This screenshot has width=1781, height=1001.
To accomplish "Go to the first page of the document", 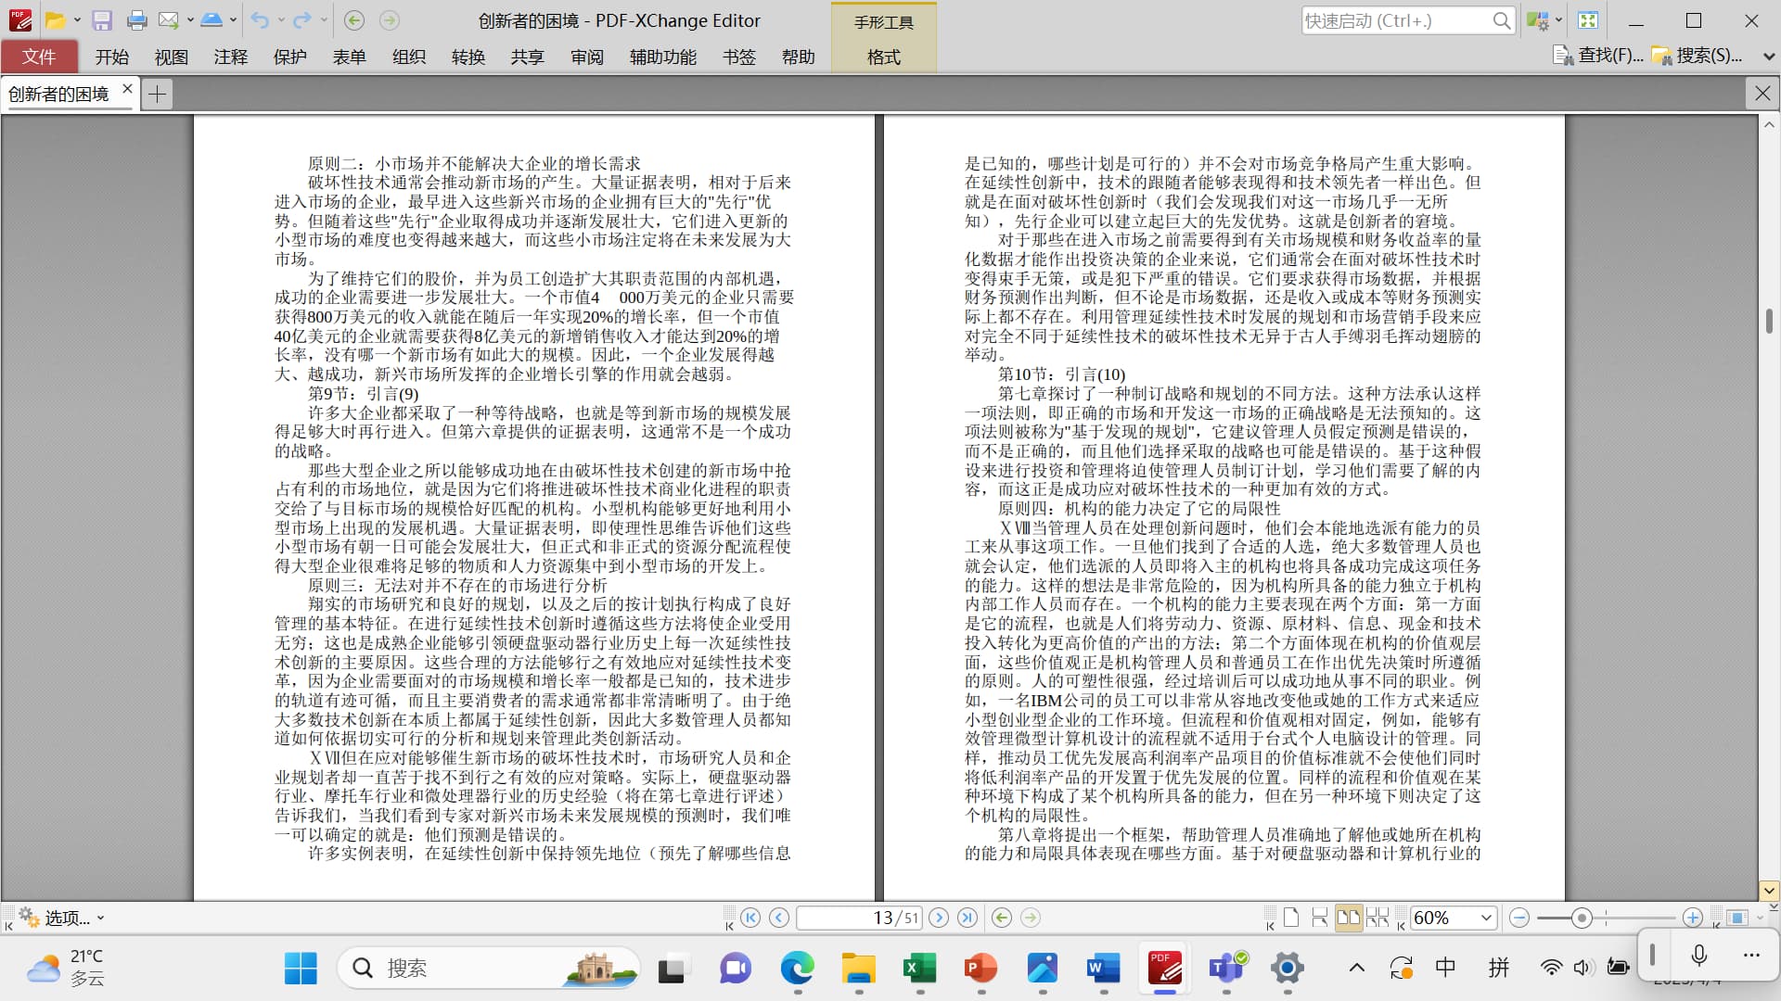I will pos(750,918).
